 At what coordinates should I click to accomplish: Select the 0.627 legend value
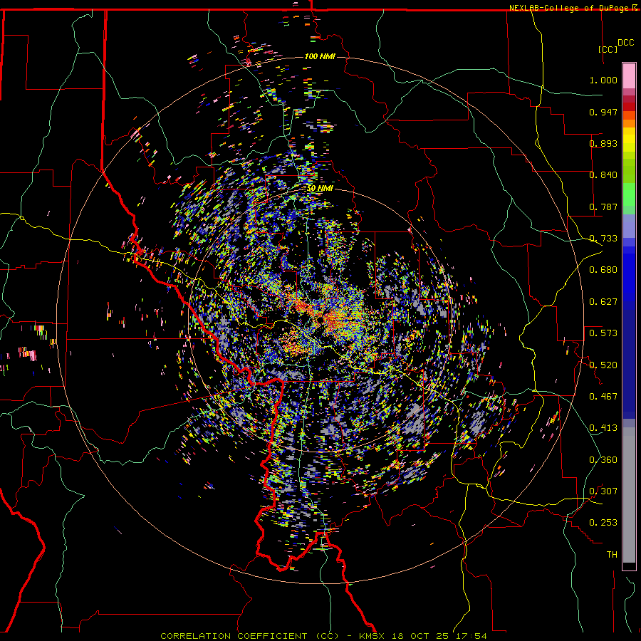(x=603, y=301)
